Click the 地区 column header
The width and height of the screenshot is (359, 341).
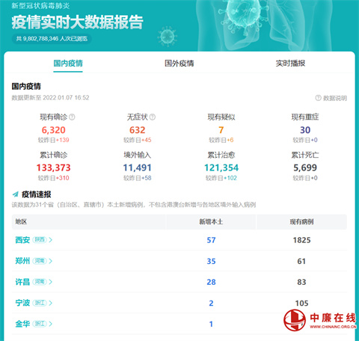21,221
